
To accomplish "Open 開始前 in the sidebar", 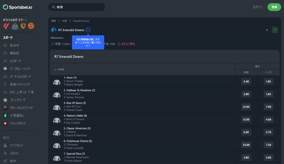I will [14, 53].
